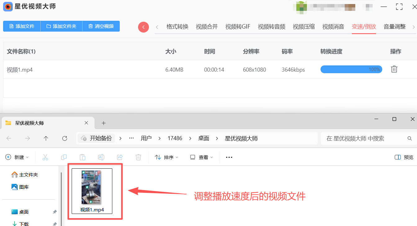Click the 清空视频 button
Image resolution: width=417 pixels, height=226 pixels.
pyautogui.click(x=101, y=26)
